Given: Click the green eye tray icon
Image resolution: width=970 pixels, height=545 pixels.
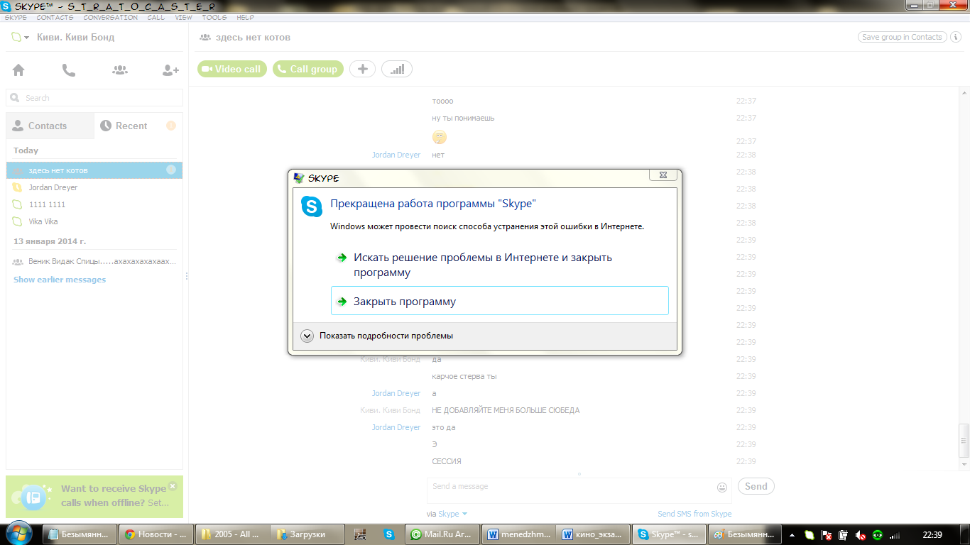Looking at the screenshot, I should coord(878,534).
